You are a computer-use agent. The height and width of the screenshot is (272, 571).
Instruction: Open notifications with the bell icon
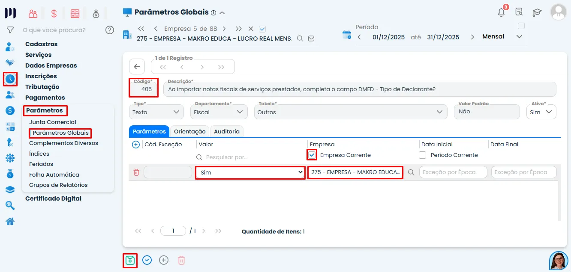[500, 12]
